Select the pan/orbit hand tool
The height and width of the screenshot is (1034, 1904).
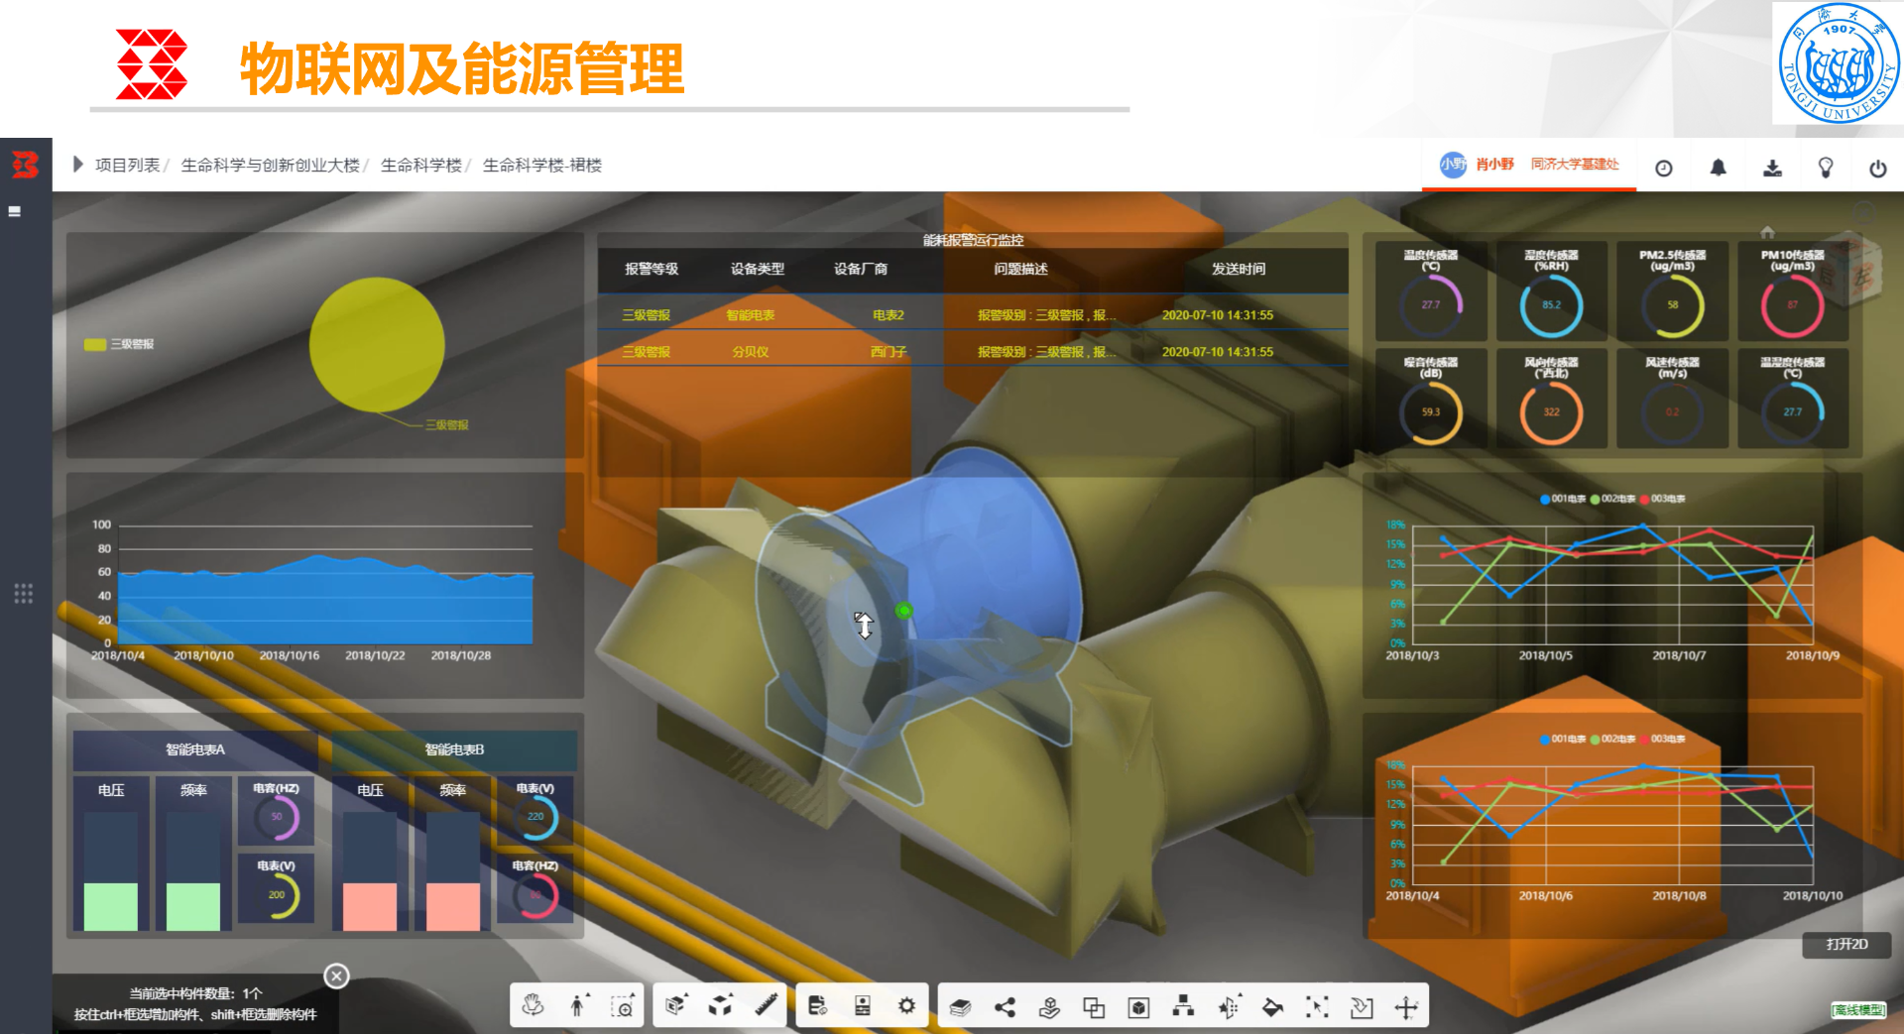[x=533, y=1006]
